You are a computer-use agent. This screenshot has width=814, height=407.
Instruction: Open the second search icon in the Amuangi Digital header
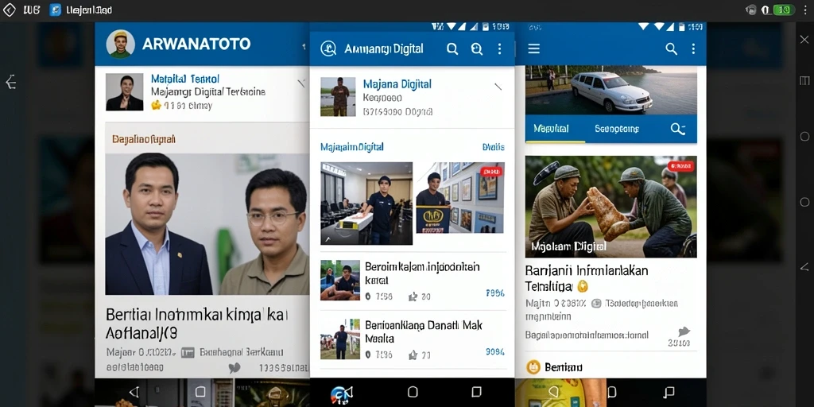[x=477, y=48]
